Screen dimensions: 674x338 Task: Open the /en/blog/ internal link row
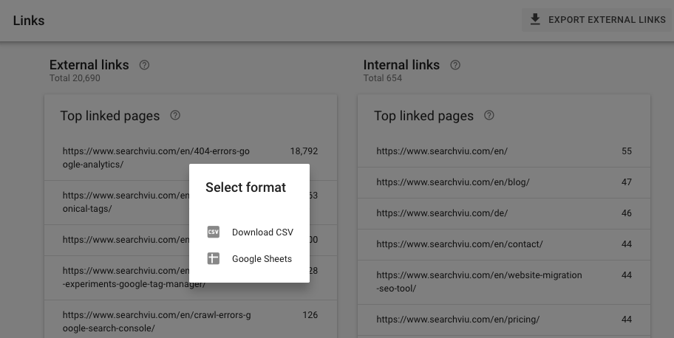(453, 182)
